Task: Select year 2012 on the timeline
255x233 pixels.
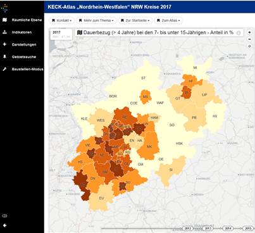Action: (x=188, y=229)
